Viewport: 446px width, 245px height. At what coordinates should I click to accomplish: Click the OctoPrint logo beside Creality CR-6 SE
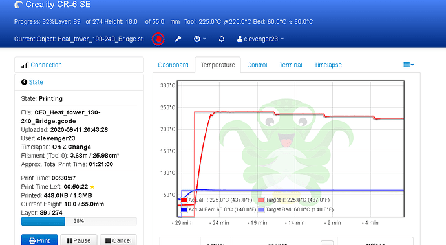[18, 5]
